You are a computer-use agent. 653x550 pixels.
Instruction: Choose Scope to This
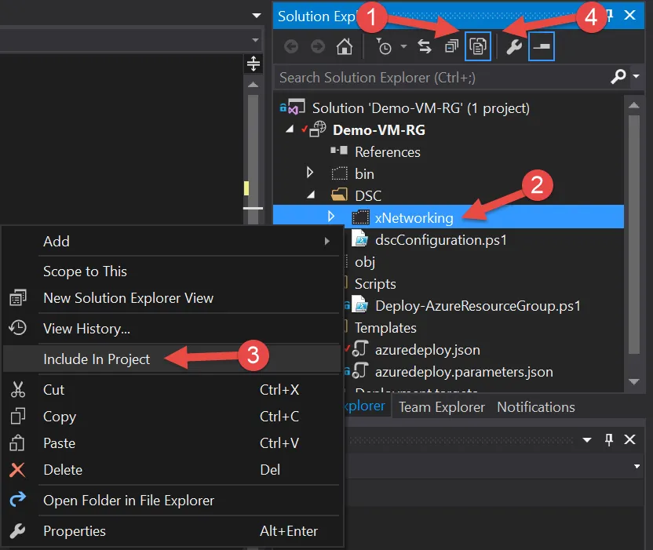172,271
